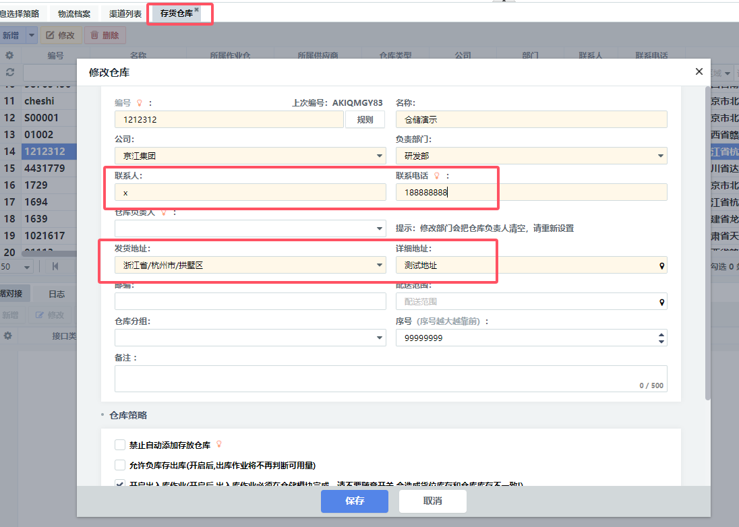
Task: Close the 存货仓库 tab using its x icon
Action: 196,10
